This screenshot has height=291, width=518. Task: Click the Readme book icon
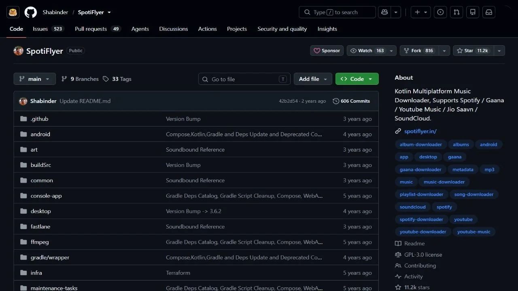[x=398, y=244]
